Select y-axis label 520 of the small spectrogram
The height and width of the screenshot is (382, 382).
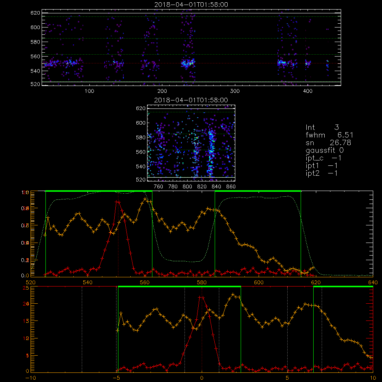[141, 180]
